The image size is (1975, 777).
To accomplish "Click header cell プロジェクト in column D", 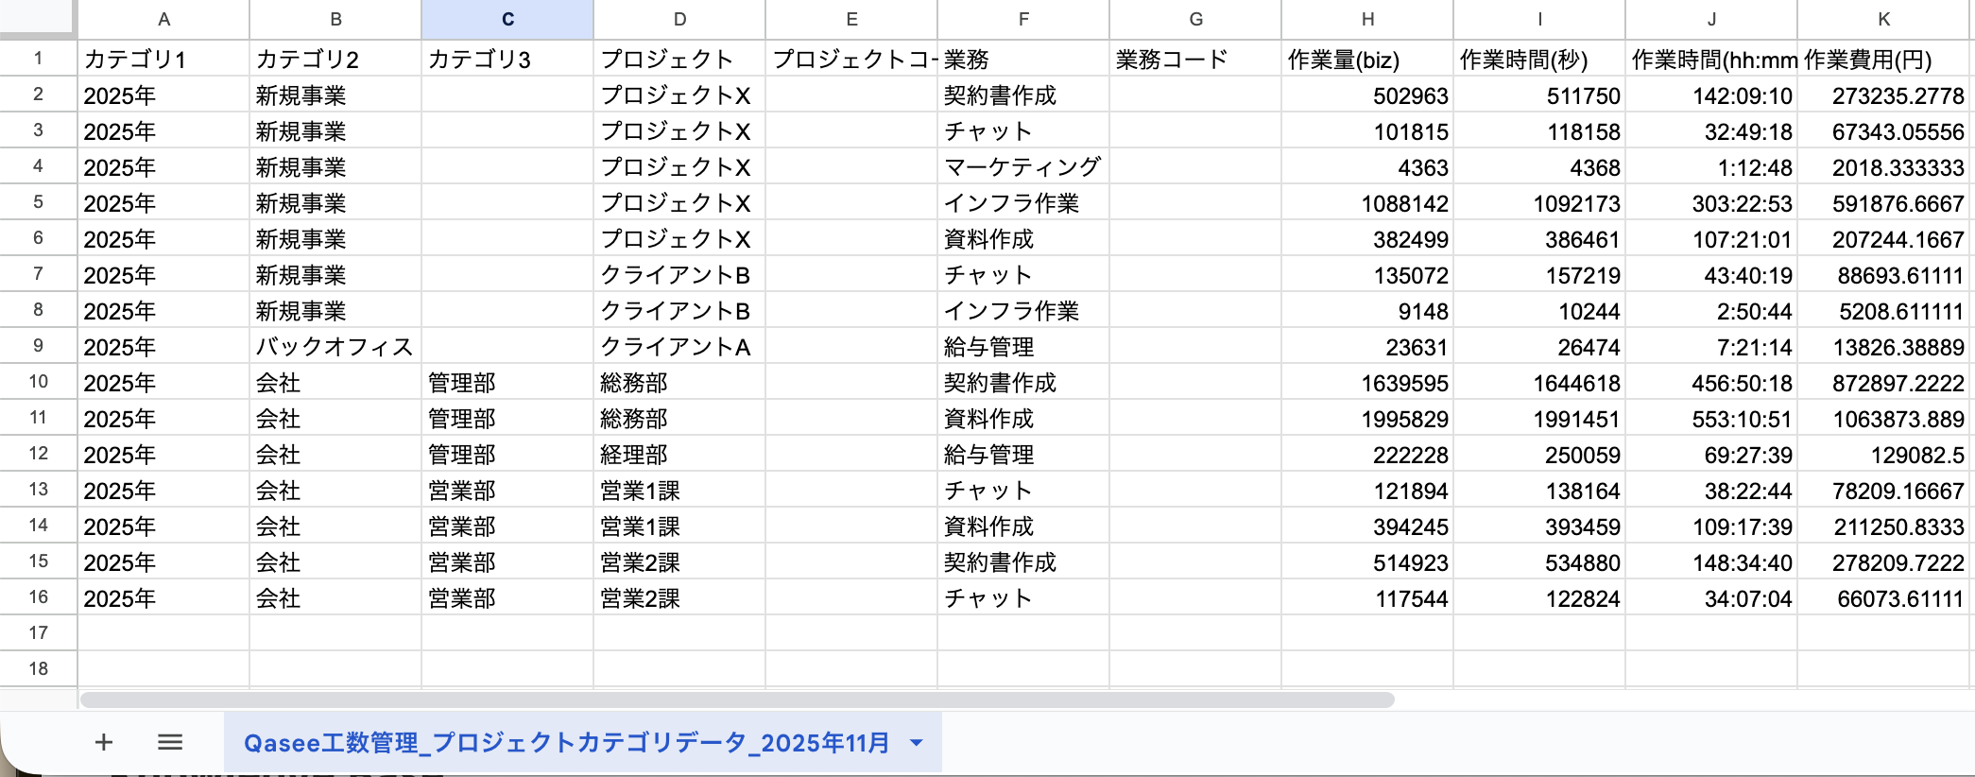I will 679,59.
